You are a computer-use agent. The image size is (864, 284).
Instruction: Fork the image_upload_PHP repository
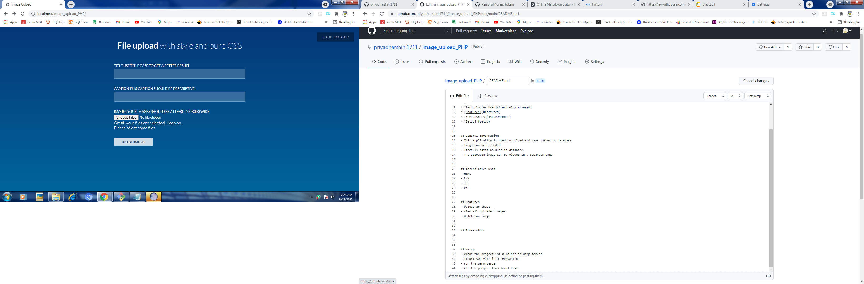coord(833,47)
